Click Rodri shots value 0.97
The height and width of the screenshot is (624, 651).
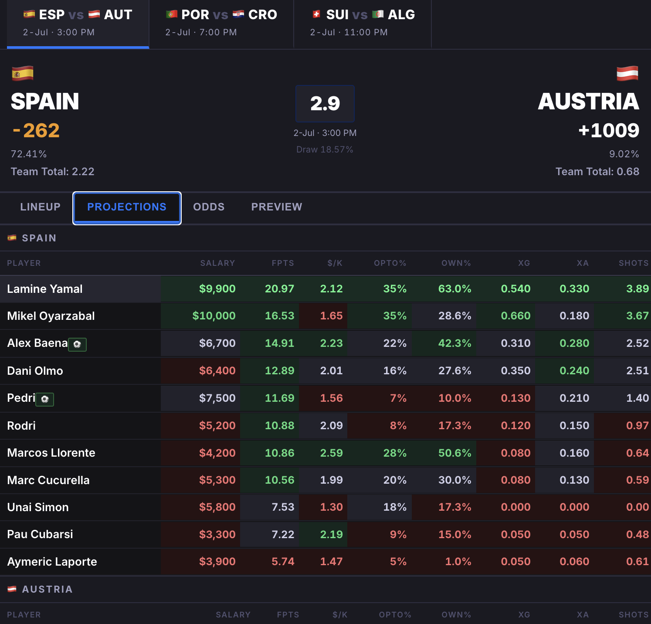click(x=637, y=426)
